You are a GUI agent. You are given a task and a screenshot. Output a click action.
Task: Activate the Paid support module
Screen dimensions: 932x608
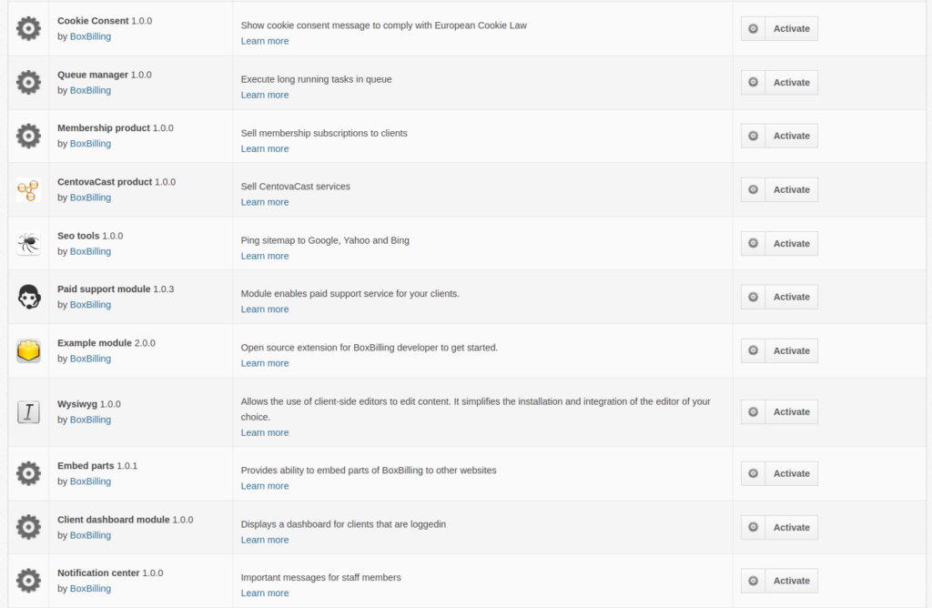pyautogui.click(x=791, y=297)
